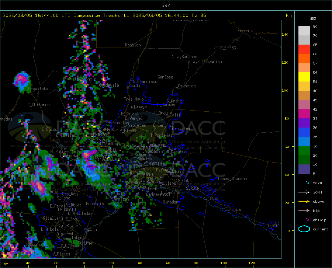
Task: Select the magenta 39-42 dBZ color band
Action: coord(304,114)
